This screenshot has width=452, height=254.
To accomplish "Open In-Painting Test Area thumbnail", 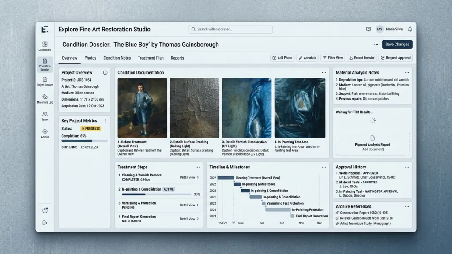I will click(300, 108).
